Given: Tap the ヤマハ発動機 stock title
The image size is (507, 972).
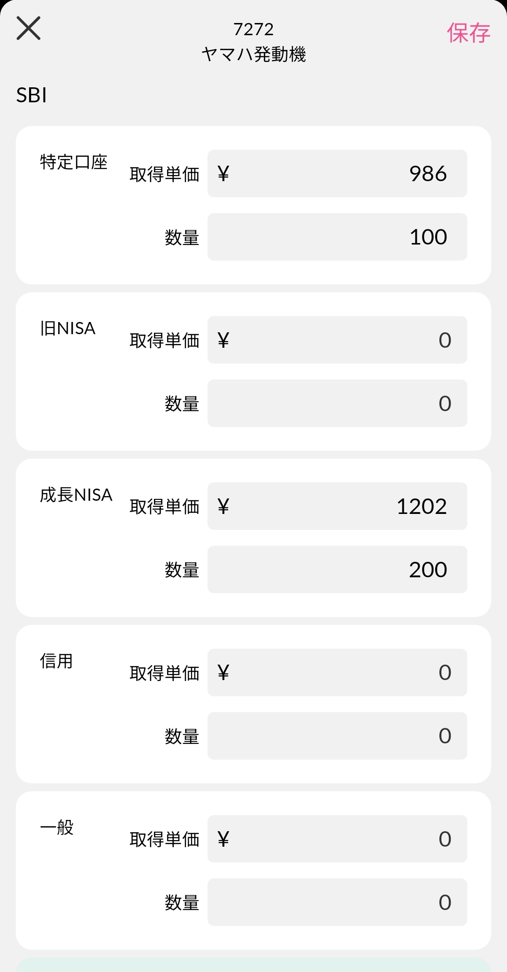Looking at the screenshot, I should (x=253, y=54).
